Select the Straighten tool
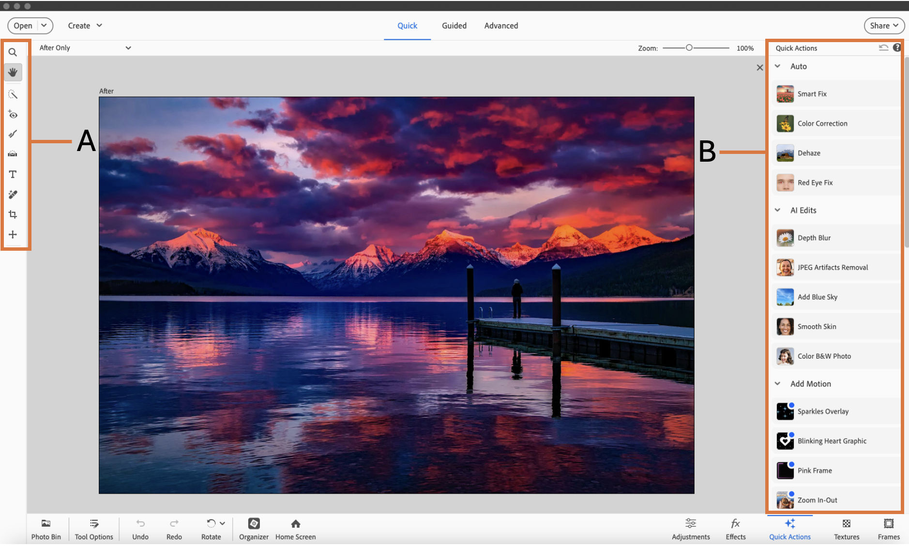This screenshot has width=909, height=546. [13, 154]
